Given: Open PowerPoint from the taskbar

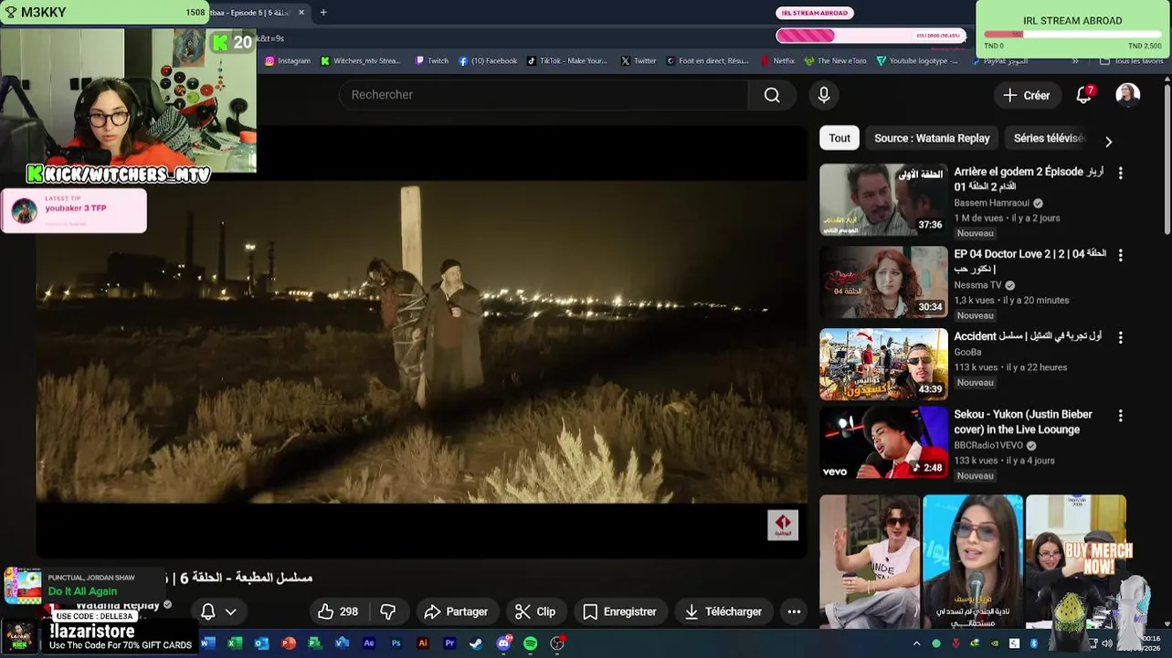Looking at the screenshot, I should [x=289, y=643].
